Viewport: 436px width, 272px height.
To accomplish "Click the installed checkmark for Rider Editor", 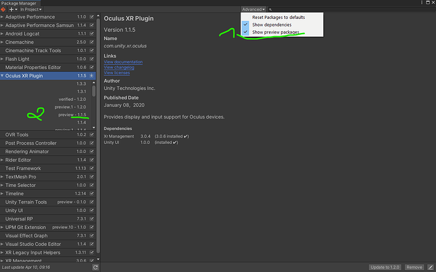I will [92, 160].
